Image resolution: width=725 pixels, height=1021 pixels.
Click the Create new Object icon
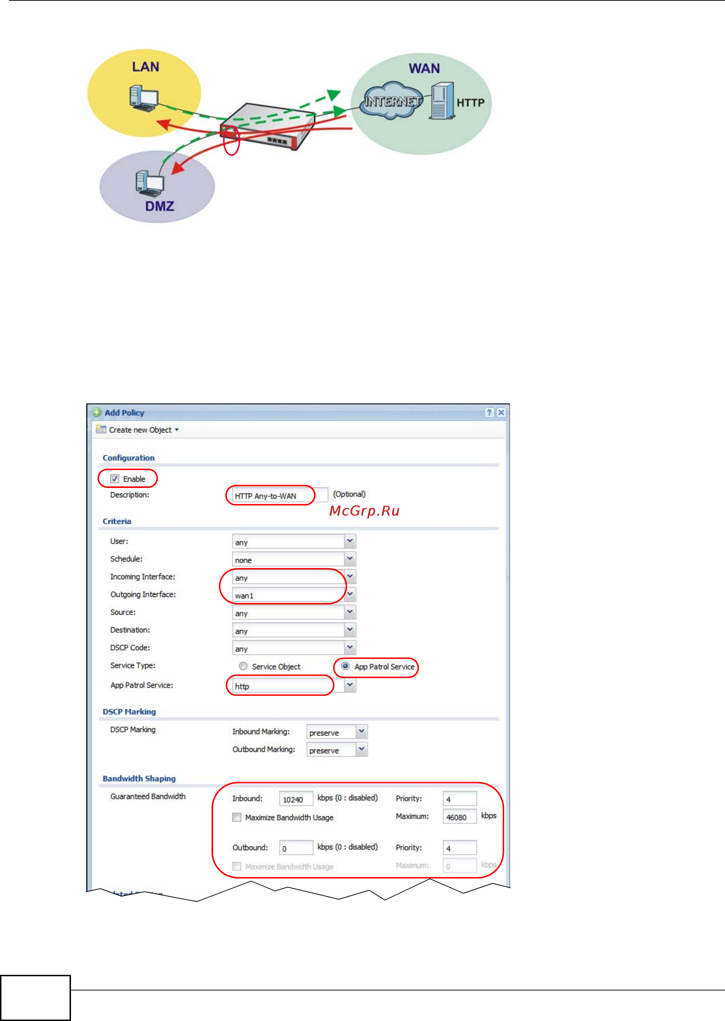[x=101, y=429]
